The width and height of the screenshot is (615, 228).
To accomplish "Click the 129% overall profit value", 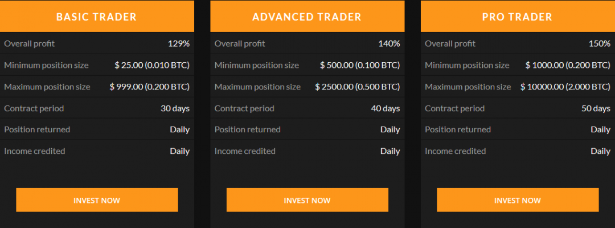I will pyautogui.click(x=178, y=43).
